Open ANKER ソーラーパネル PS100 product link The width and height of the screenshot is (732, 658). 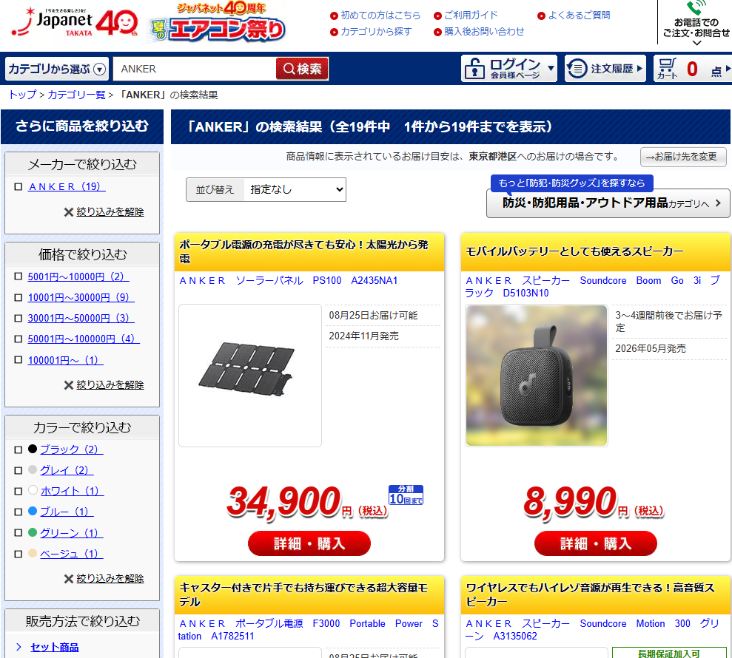[x=289, y=281]
